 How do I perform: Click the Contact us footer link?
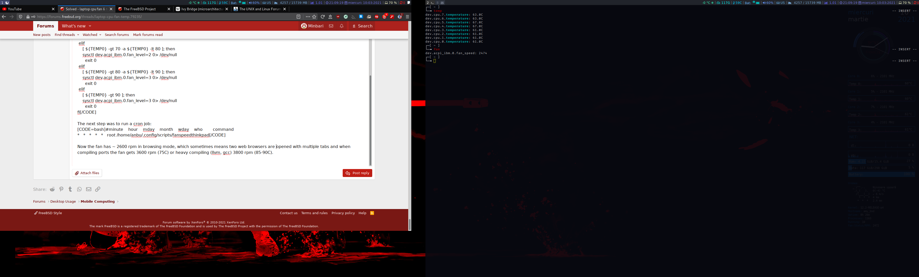click(289, 213)
